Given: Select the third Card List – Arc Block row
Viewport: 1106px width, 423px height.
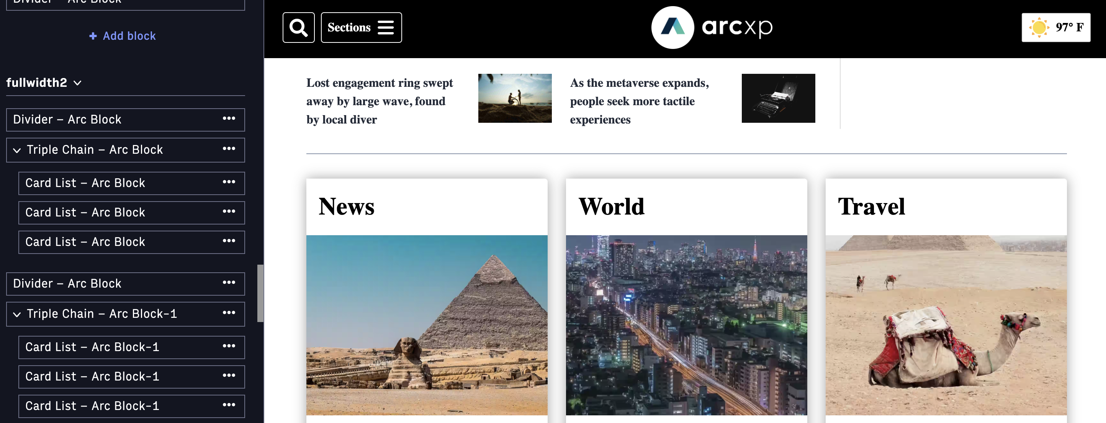Looking at the screenshot, I should [x=131, y=242].
